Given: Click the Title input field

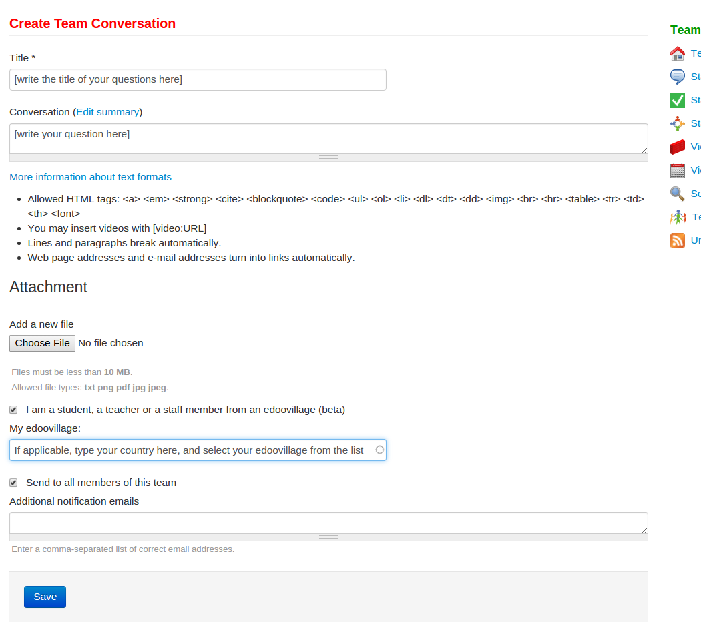Looking at the screenshot, I should tap(198, 79).
